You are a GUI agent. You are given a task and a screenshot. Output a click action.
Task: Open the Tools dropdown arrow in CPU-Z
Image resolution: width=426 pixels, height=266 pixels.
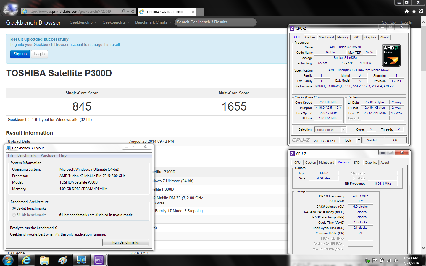(x=359, y=140)
